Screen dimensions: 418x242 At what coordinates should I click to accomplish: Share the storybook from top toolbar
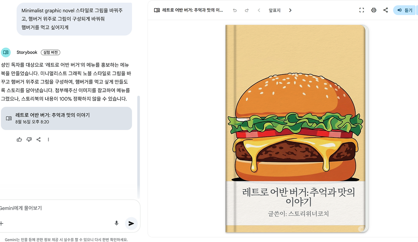coord(386,10)
